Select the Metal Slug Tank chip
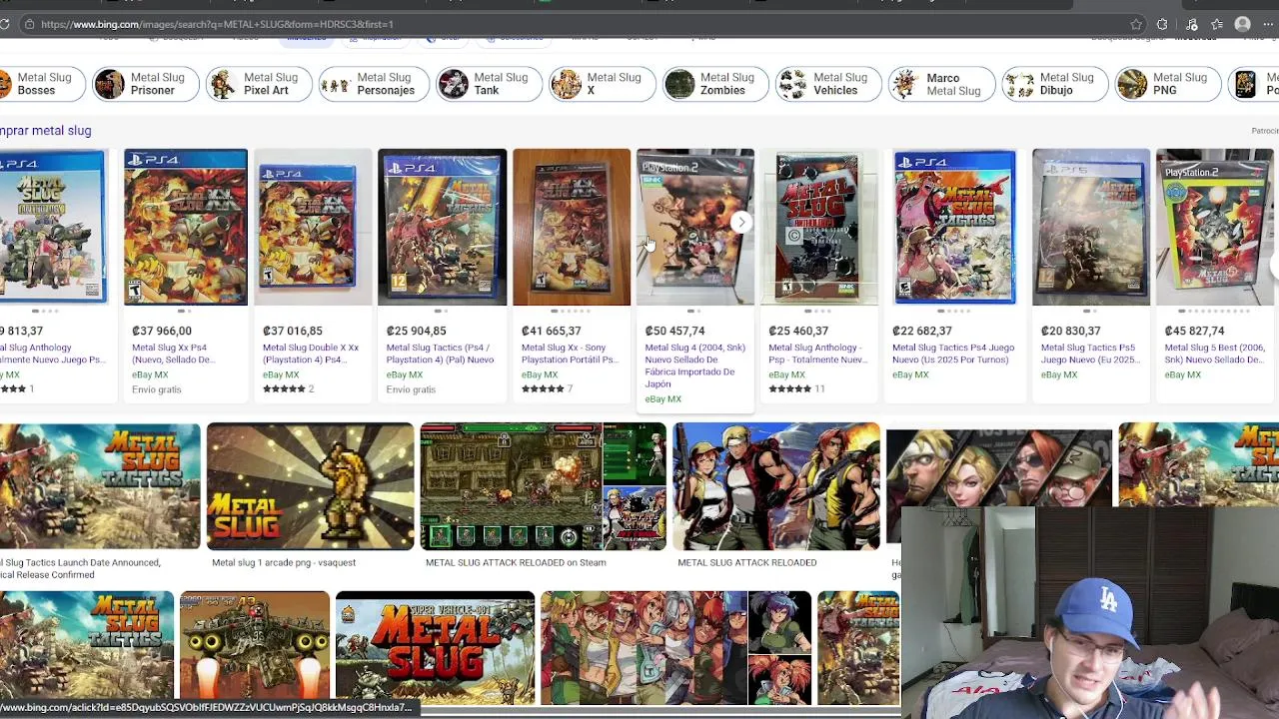Screen dimensions: 1279x719 (x=488, y=84)
